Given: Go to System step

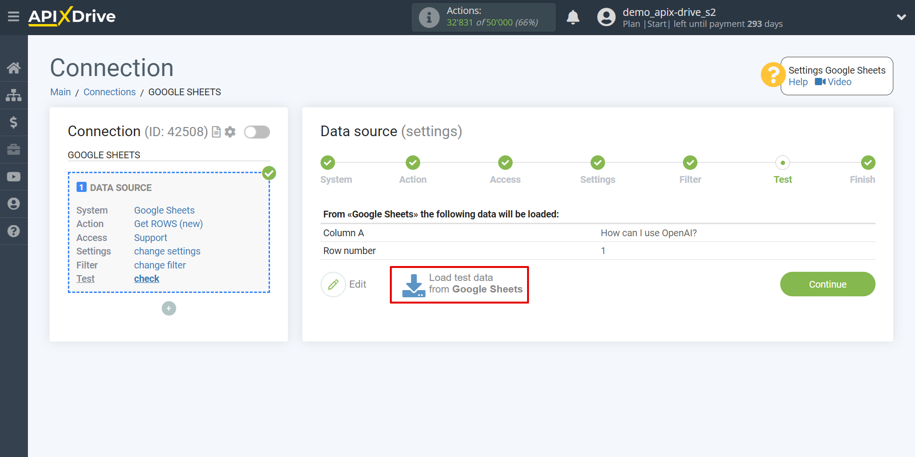Looking at the screenshot, I should (x=328, y=163).
